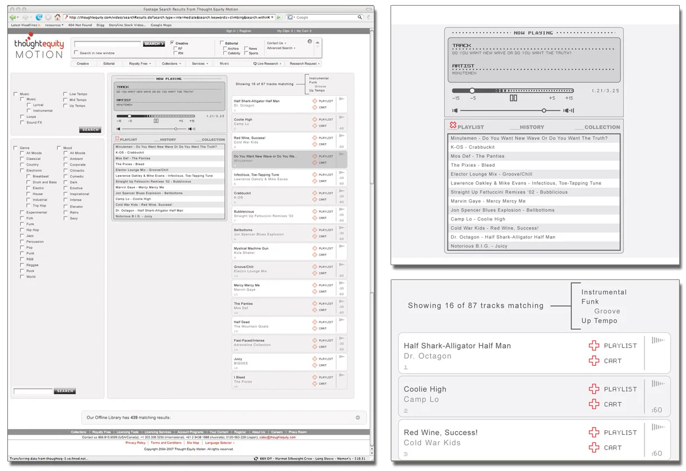This screenshot has height=471, width=686.
Task: Go to the browser home page icon
Action: point(57,17)
